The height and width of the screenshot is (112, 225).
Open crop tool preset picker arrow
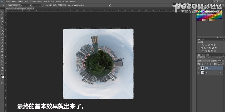[6, 5]
